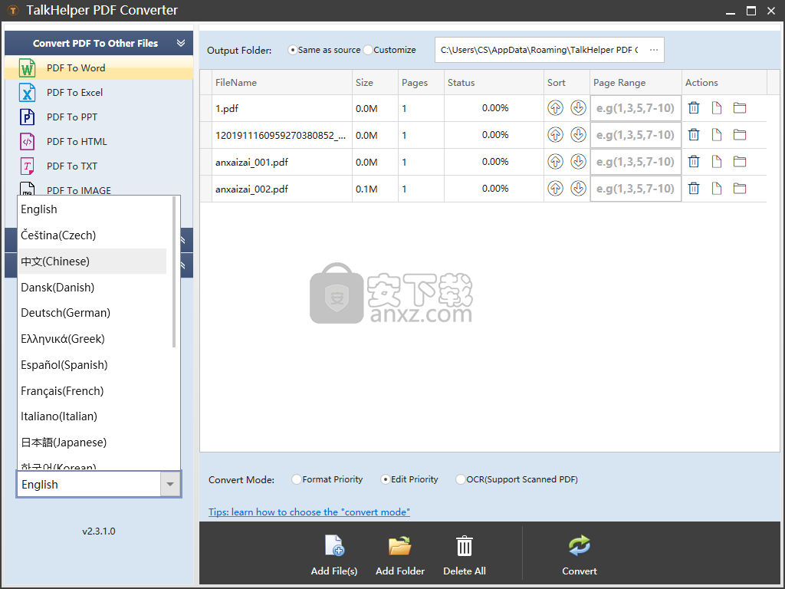
Task: Set page range for 1.pdf
Action: tap(636, 108)
